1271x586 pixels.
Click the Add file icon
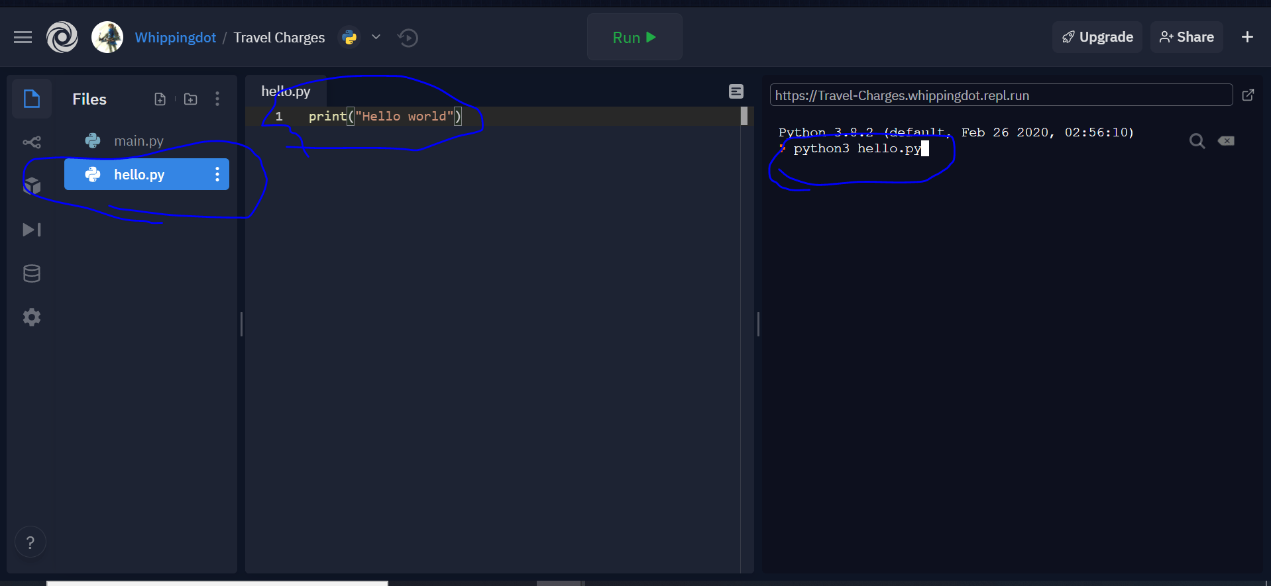160,99
